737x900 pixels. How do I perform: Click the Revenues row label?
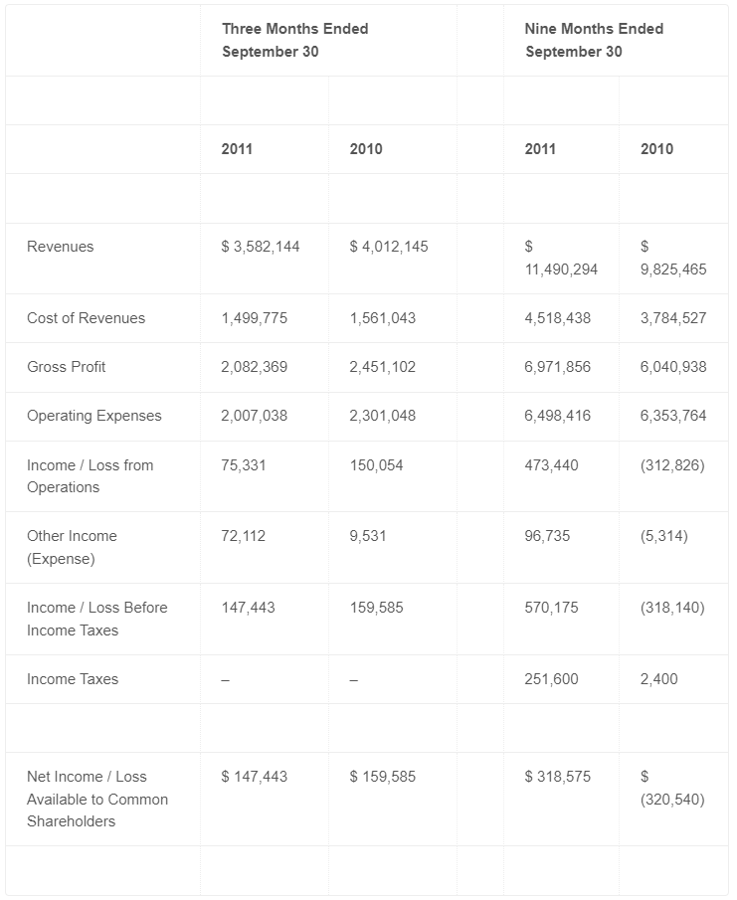coord(61,247)
